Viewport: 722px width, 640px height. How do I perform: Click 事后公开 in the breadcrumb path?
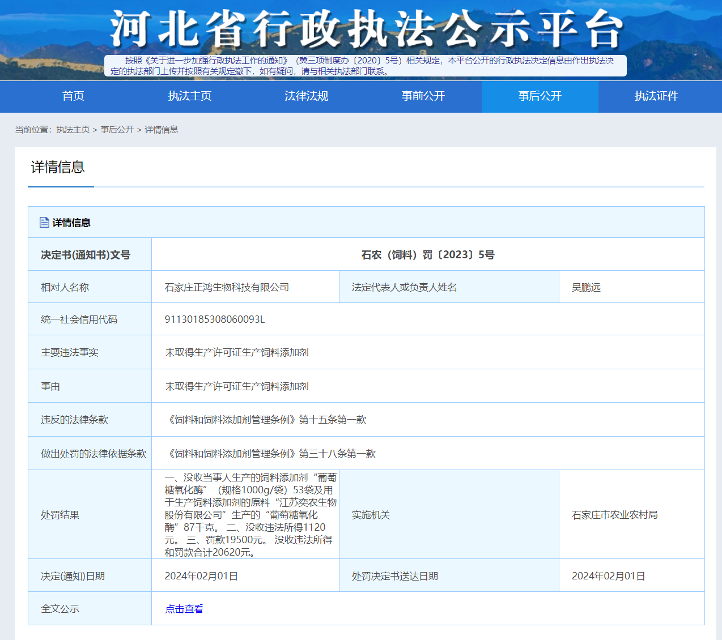[x=117, y=130]
